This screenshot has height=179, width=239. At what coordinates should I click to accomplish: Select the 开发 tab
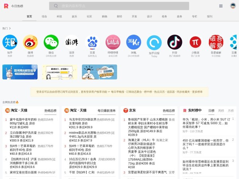coord(134,16)
